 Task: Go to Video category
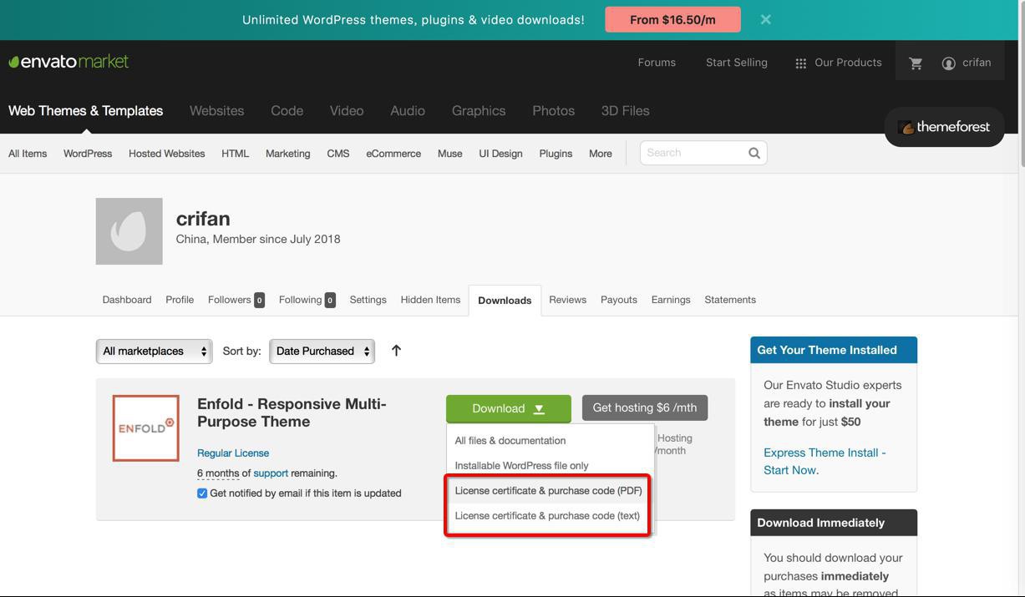(x=347, y=111)
